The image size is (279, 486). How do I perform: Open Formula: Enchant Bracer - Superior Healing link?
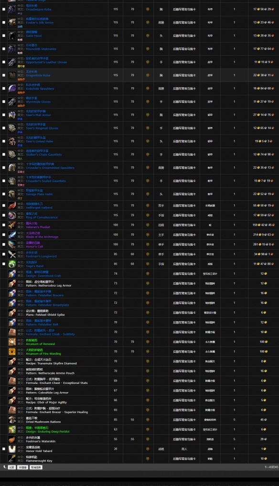click(x=57, y=412)
